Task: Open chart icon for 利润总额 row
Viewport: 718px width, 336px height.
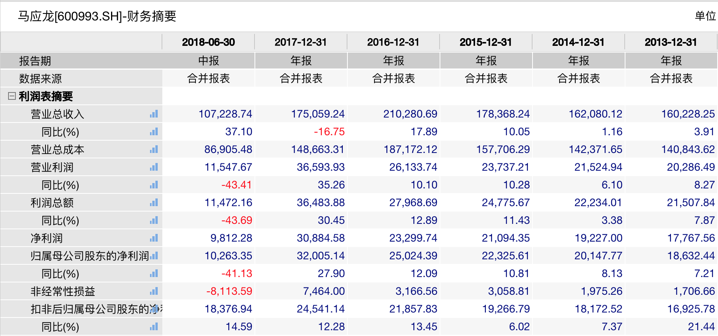Action: [x=154, y=203]
